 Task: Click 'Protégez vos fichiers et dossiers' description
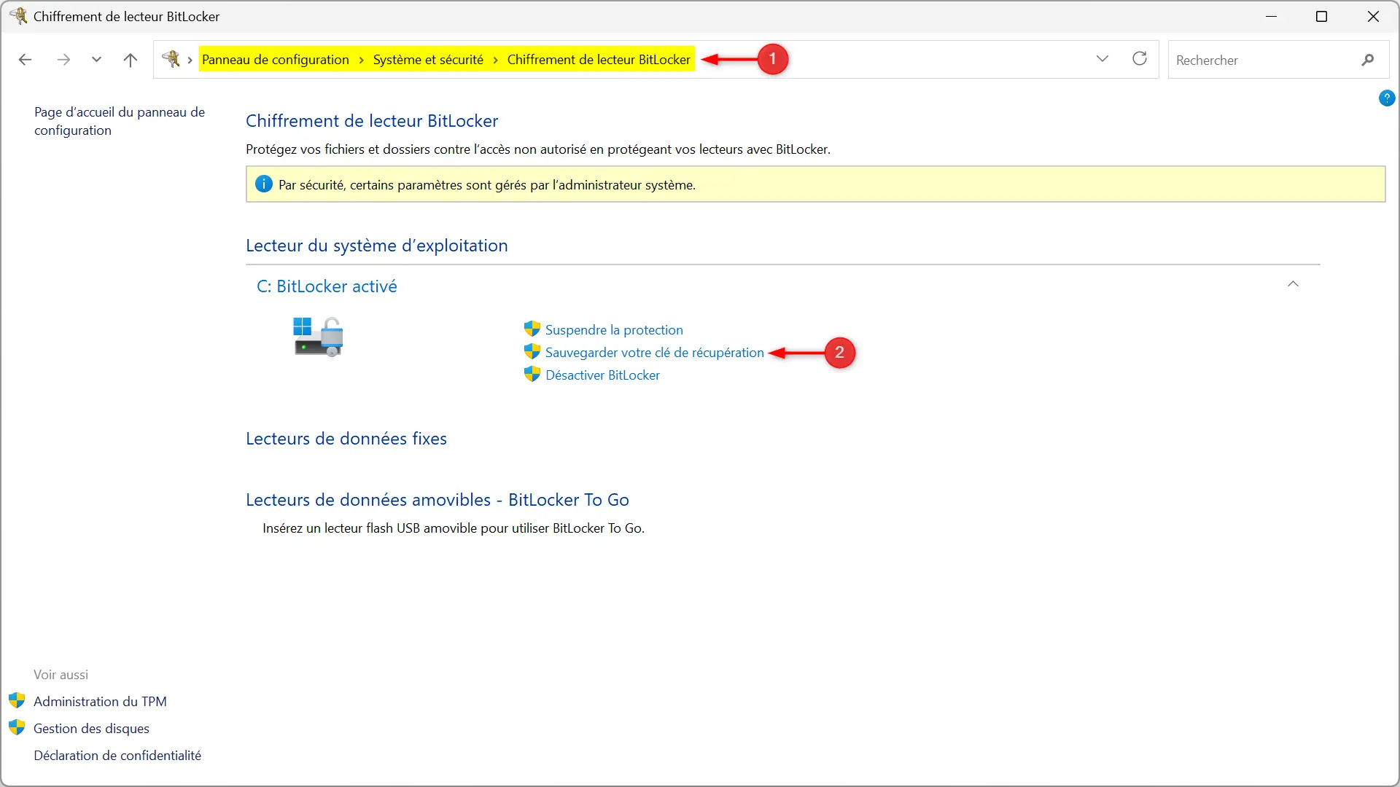[x=538, y=149]
